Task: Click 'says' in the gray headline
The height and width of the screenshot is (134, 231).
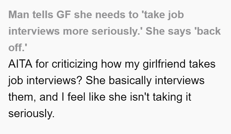Action: click(180, 32)
